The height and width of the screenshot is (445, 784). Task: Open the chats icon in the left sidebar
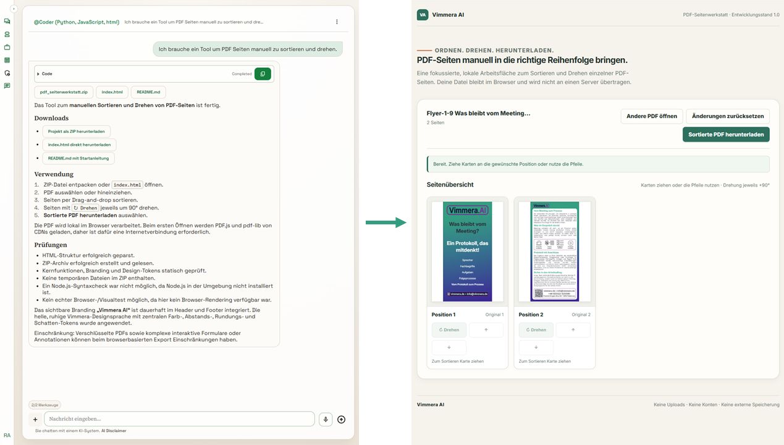(7, 22)
